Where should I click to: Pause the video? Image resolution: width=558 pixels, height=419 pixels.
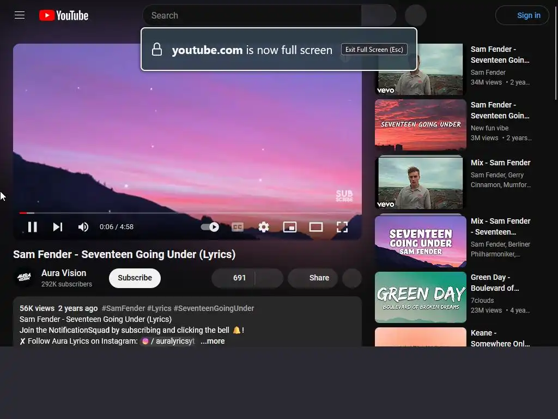32,227
